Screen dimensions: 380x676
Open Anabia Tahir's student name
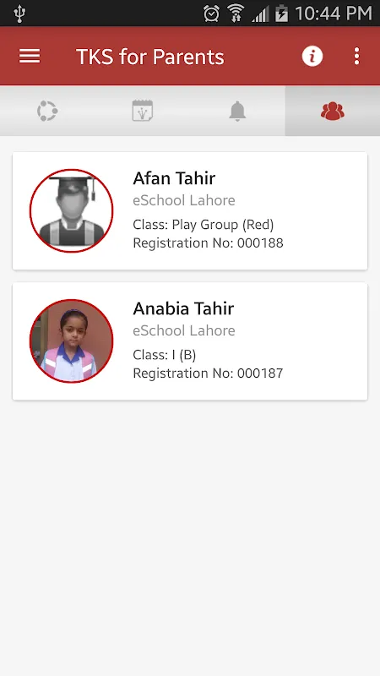183,308
